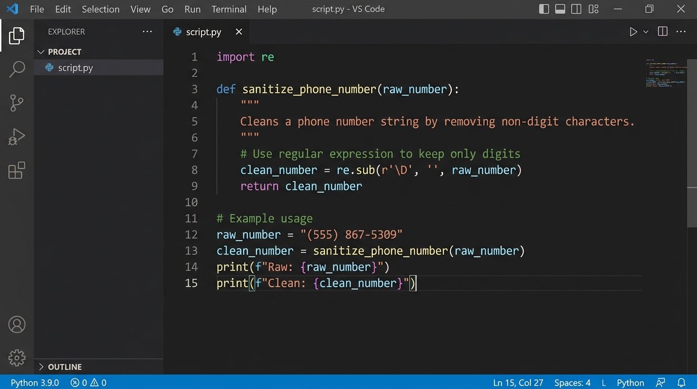
Task: Close the script.py editor tab
Action: (x=239, y=32)
